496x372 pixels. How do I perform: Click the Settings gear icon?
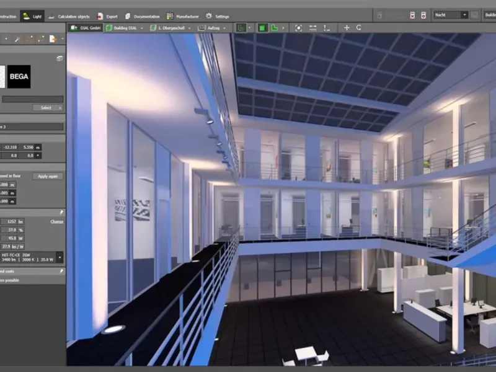click(x=209, y=16)
